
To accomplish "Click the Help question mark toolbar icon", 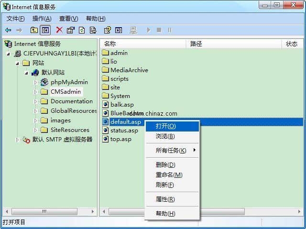I will pos(107,30).
